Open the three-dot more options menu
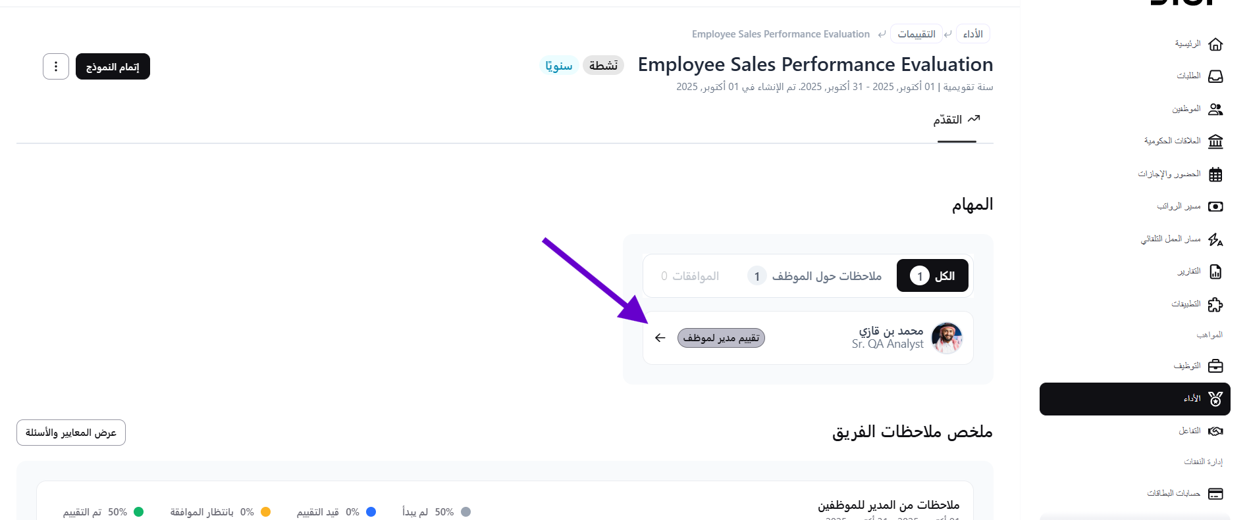The width and height of the screenshot is (1249, 520). click(56, 66)
